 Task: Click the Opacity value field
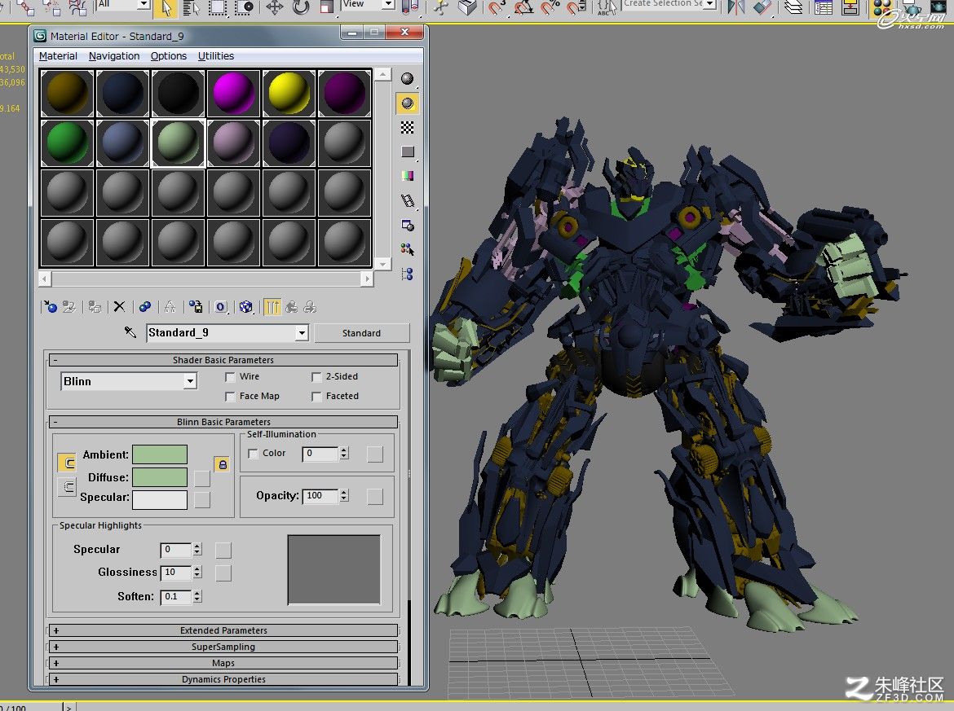(x=320, y=496)
